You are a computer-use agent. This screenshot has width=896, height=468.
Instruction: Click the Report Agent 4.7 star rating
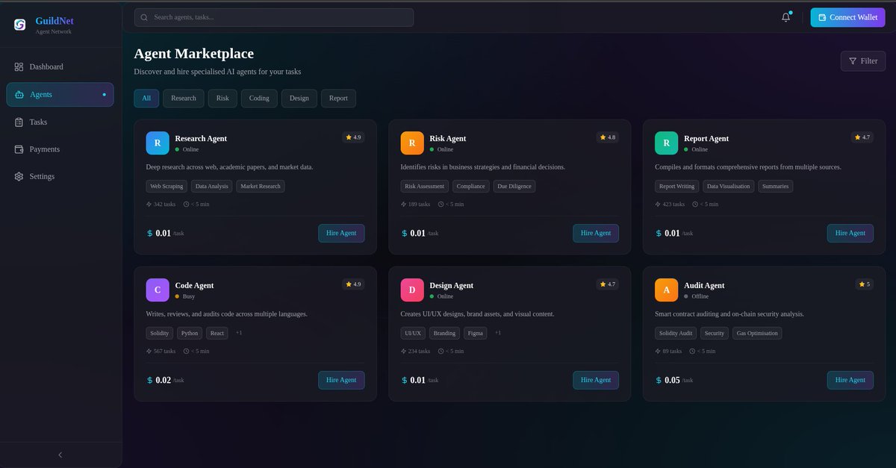coord(862,137)
